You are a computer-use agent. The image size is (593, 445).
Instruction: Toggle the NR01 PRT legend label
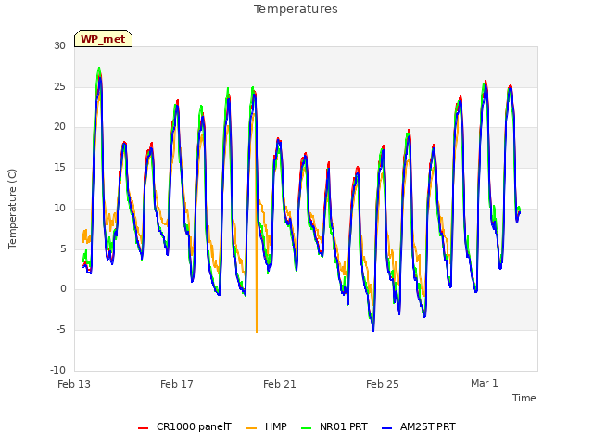[344, 426]
